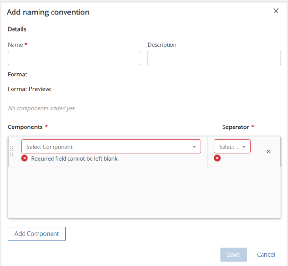Open the Separator select dropdown
The image size is (288, 266).
click(232, 147)
